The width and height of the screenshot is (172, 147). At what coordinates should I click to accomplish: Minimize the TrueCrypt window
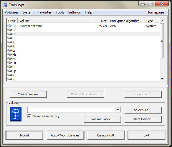pos(143,4)
